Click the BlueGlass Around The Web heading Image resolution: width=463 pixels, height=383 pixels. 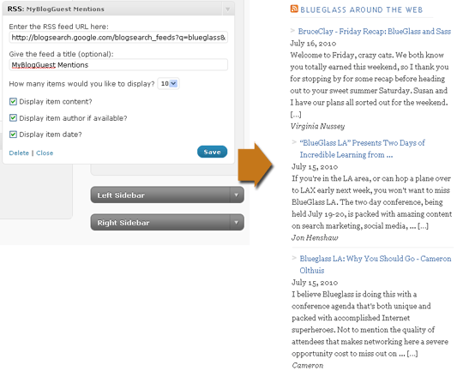pyautogui.click(x=362, y=9)
